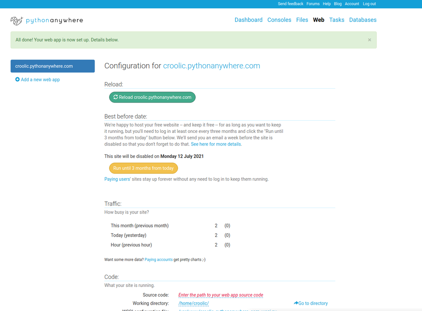Screen dimensions: 422x311
Task: Click the Today (yesterday) row label
Action: pos(129,235)
